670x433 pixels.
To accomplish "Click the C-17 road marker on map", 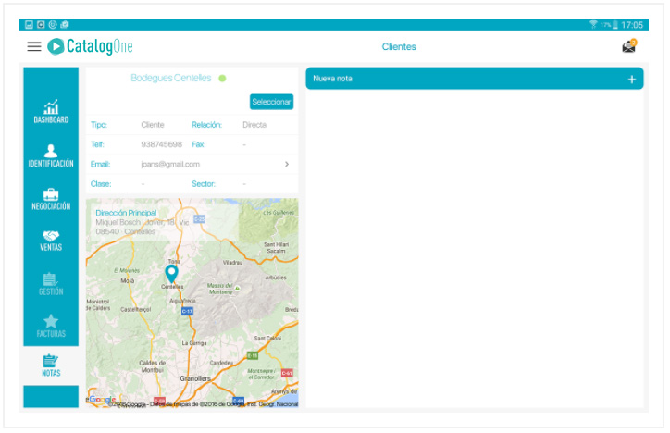I will (187, 311).
